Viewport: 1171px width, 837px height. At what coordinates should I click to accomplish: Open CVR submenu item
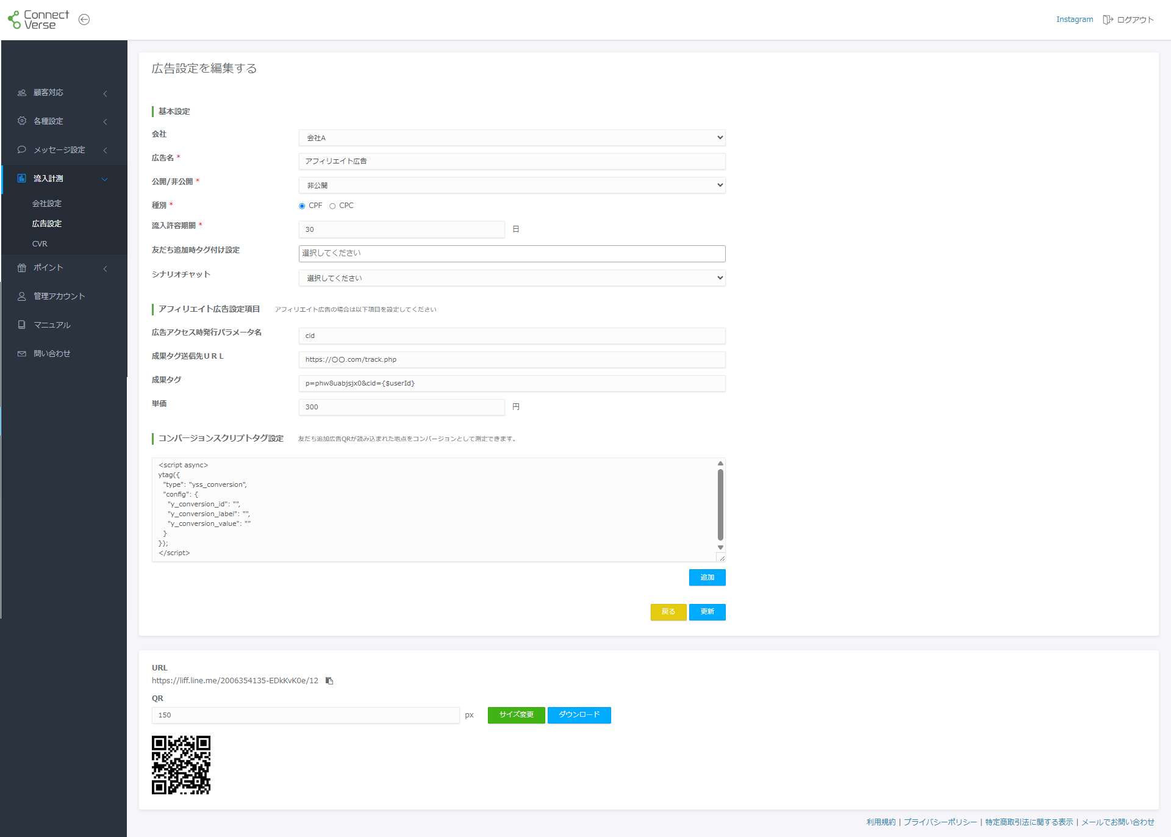click(40, 244)
